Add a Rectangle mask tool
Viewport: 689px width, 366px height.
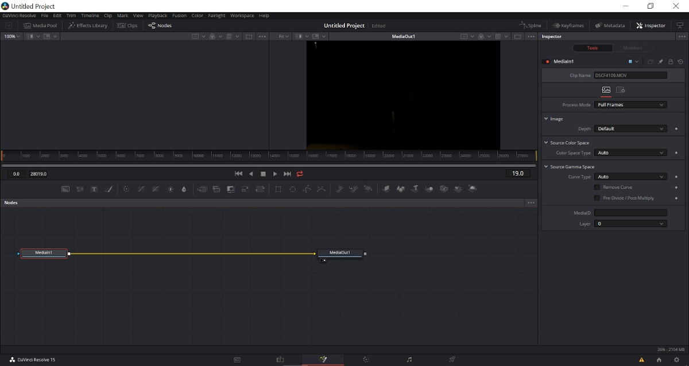[278, 189]
